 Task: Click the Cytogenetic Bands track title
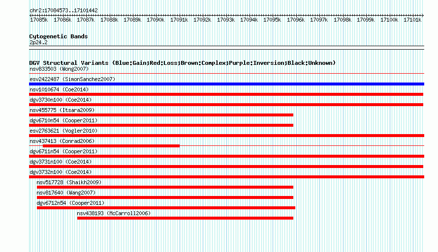pyautogui.click(x=59, y=36)
